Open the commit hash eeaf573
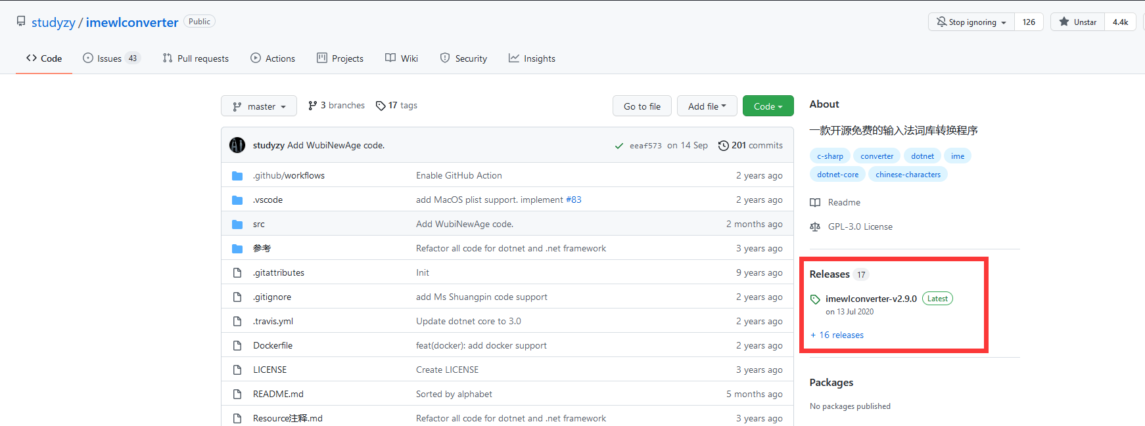 click(x=645, y=146)
